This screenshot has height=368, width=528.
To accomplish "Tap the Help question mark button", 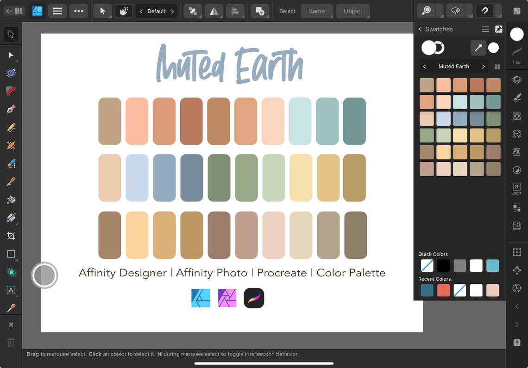I will tap(517, 342).
